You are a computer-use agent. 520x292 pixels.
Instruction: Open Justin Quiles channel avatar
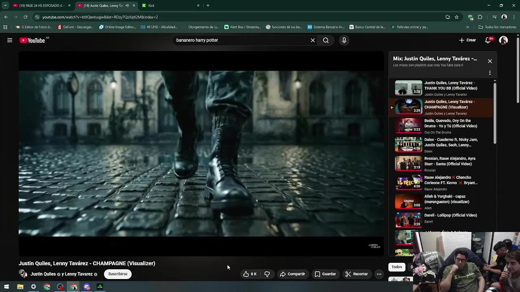[23, 274]
